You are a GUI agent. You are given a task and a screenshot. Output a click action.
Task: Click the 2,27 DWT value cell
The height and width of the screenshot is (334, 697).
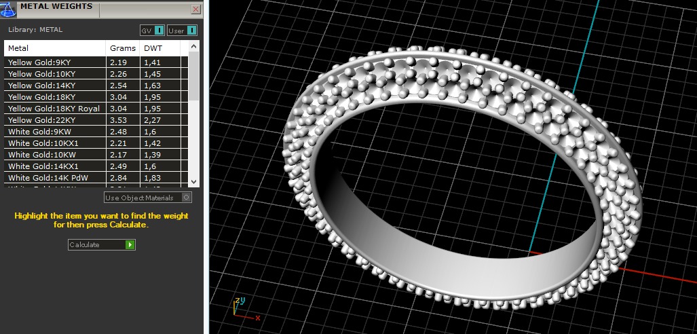point(160,120)
